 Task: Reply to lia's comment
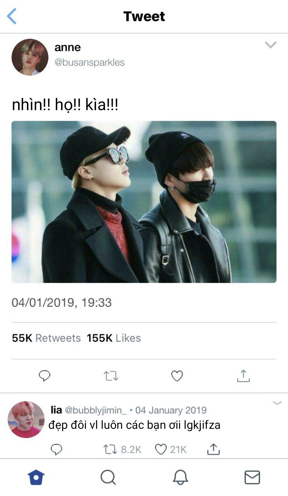(57, 449)
